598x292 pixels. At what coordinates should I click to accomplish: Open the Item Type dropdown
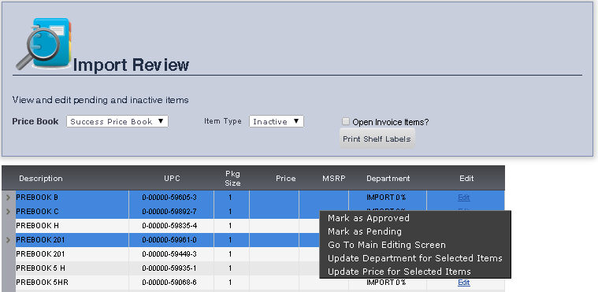pyautogui.click(x=276, y=122)
